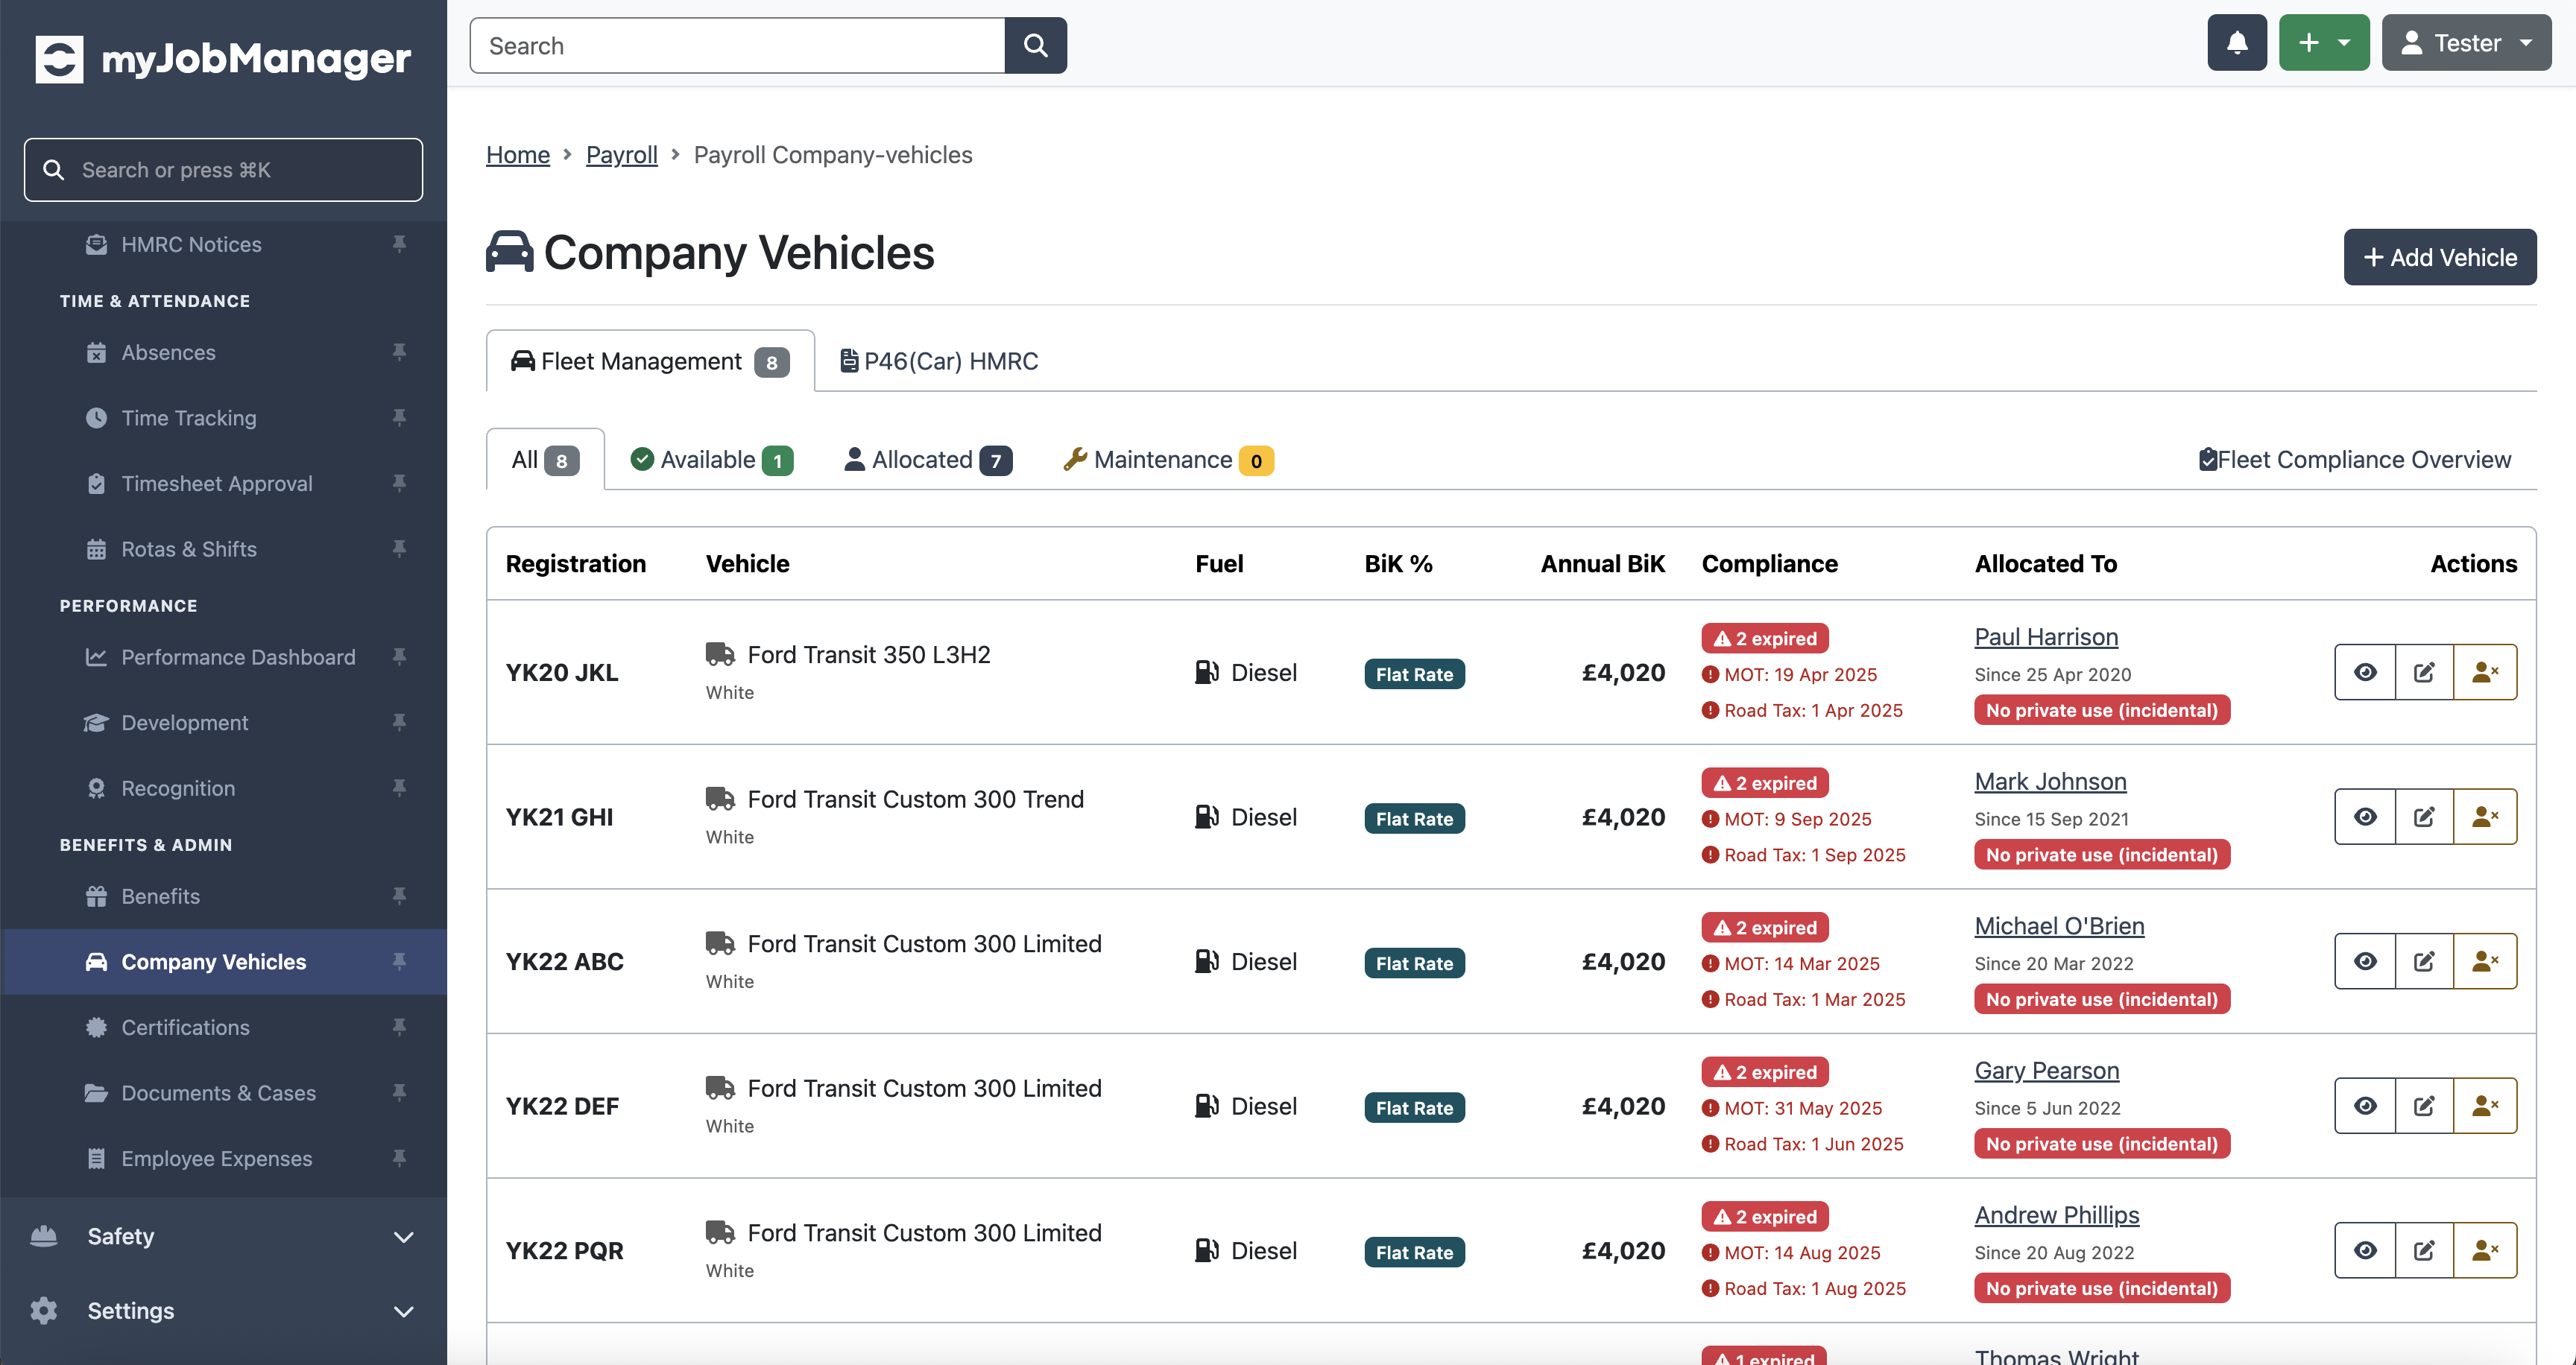Go to Payroll breadcrumb link
Screen dimensions: 2576x1365
tap(622, 155)
